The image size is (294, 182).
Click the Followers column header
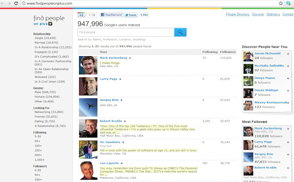click(x=228, y=52)
